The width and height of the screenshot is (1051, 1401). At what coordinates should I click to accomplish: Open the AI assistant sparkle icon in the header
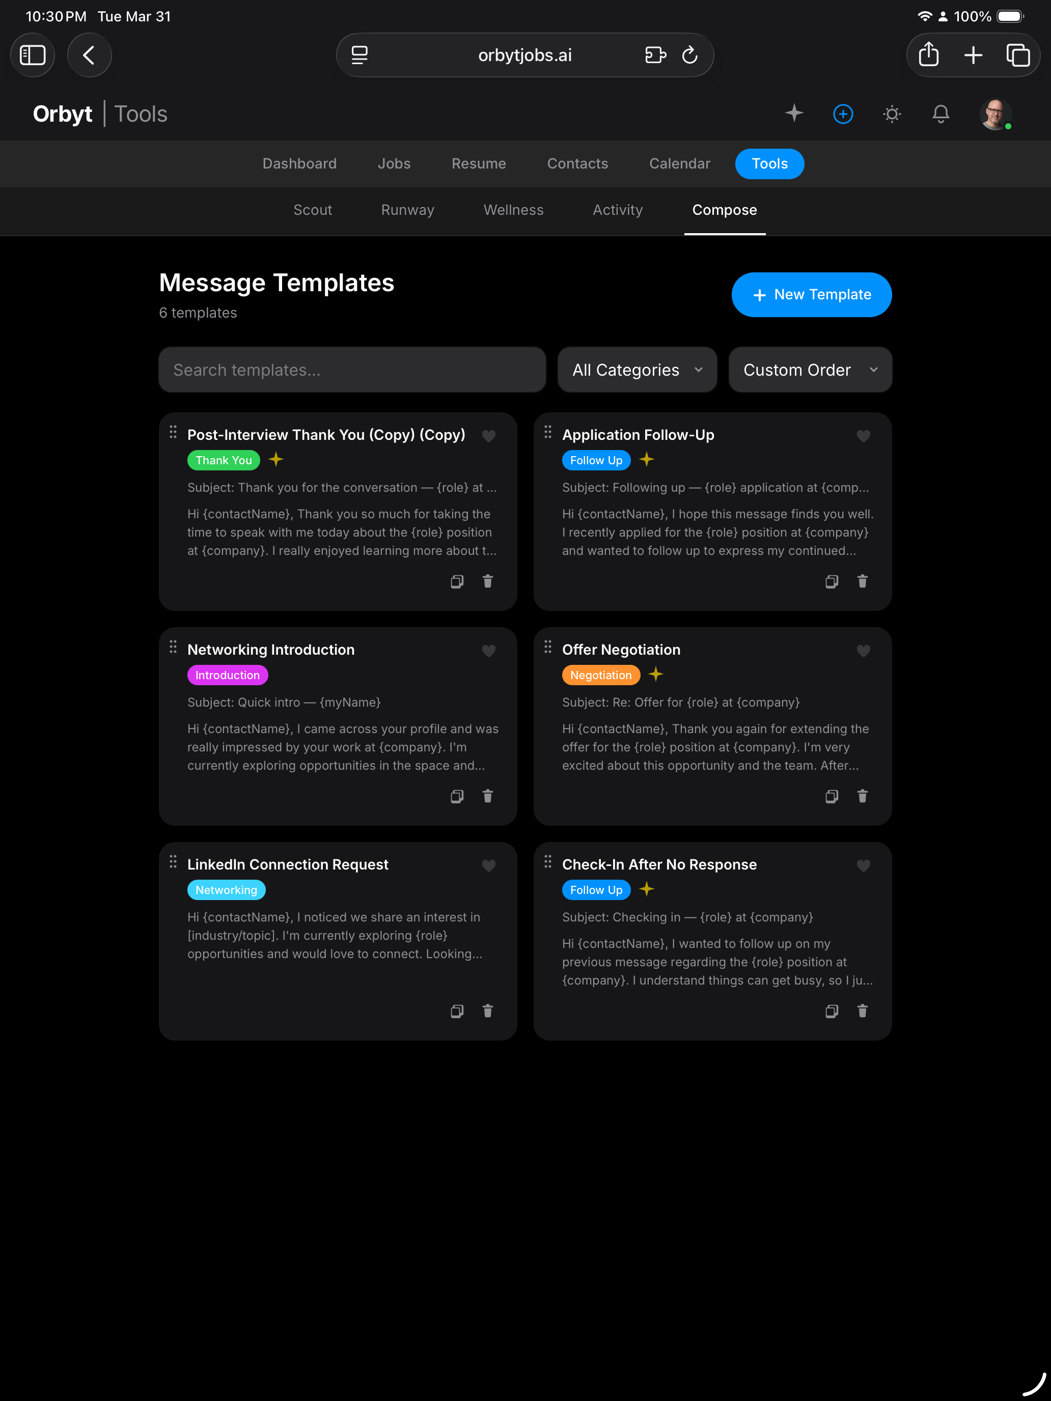coord(794,114)
